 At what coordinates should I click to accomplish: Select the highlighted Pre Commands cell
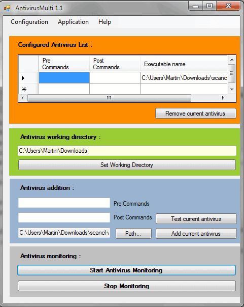tap(64, 78)
